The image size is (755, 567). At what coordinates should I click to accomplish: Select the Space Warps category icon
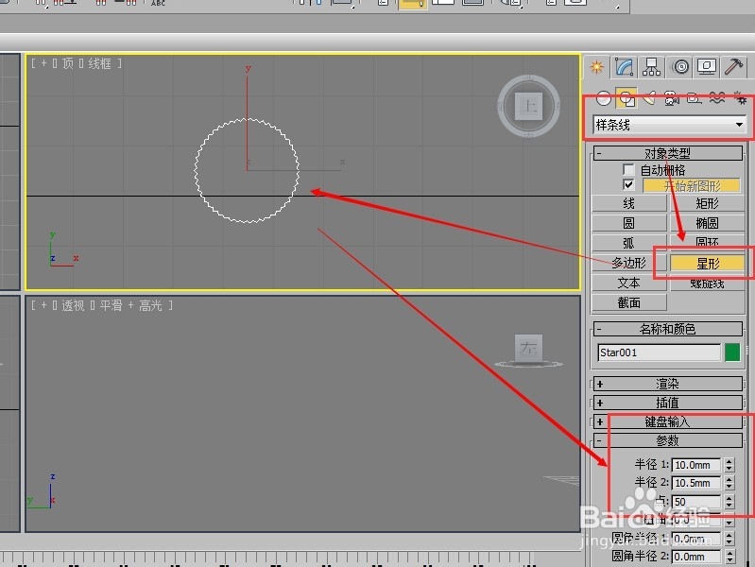717,98
